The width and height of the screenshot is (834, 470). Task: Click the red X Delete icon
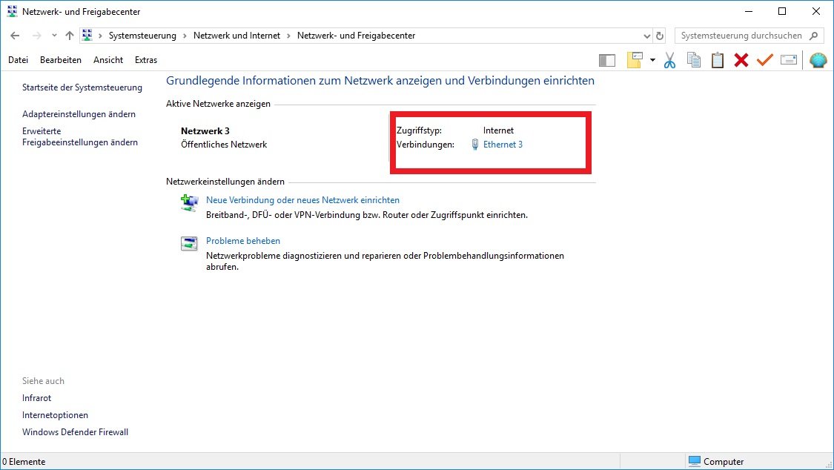741,60
